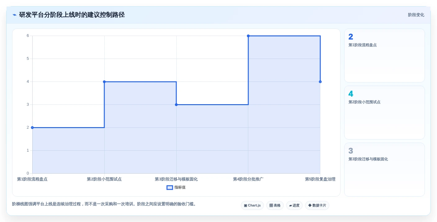This screenshot has width=437, height=222.
Task: Click the x-axis label 第4阶段分批推广
Action: [x=248, y=179]
